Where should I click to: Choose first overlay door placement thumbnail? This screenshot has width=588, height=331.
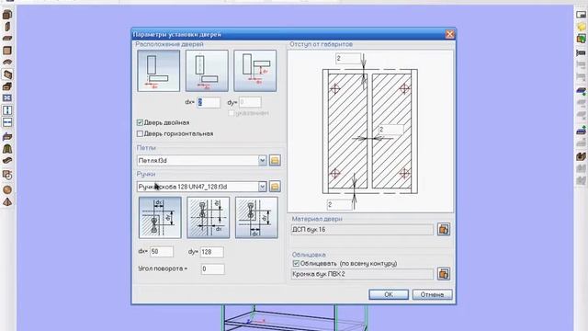click(x=159, y=71)
